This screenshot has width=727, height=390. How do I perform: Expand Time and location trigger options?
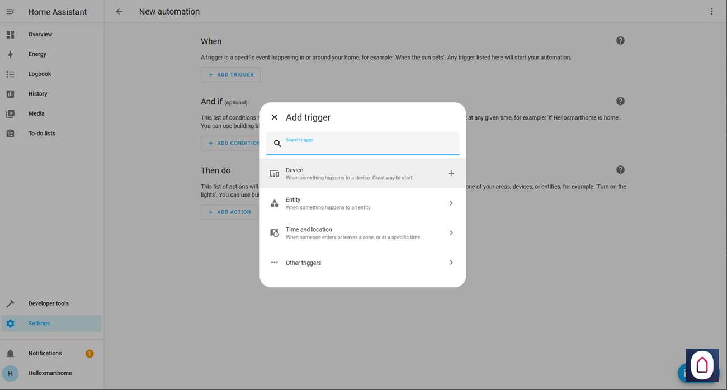pos(451,233)
